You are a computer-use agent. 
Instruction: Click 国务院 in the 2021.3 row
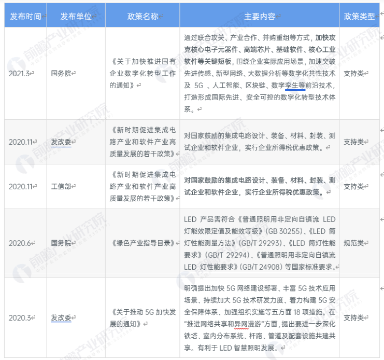coord(62,73)
